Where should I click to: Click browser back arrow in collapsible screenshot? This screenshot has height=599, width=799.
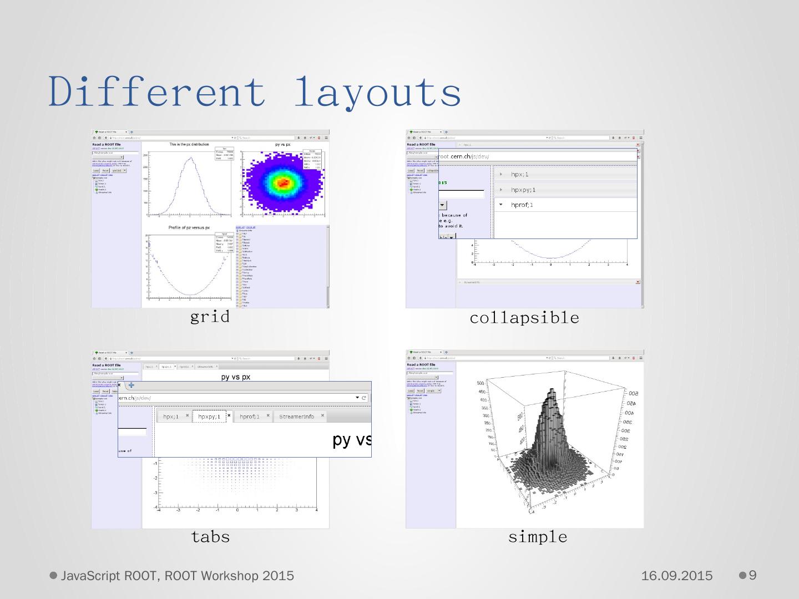point(420,138)
